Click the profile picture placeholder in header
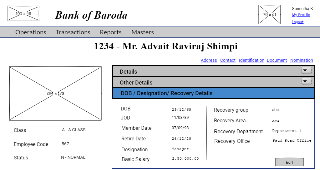 [x=270, y=15]
